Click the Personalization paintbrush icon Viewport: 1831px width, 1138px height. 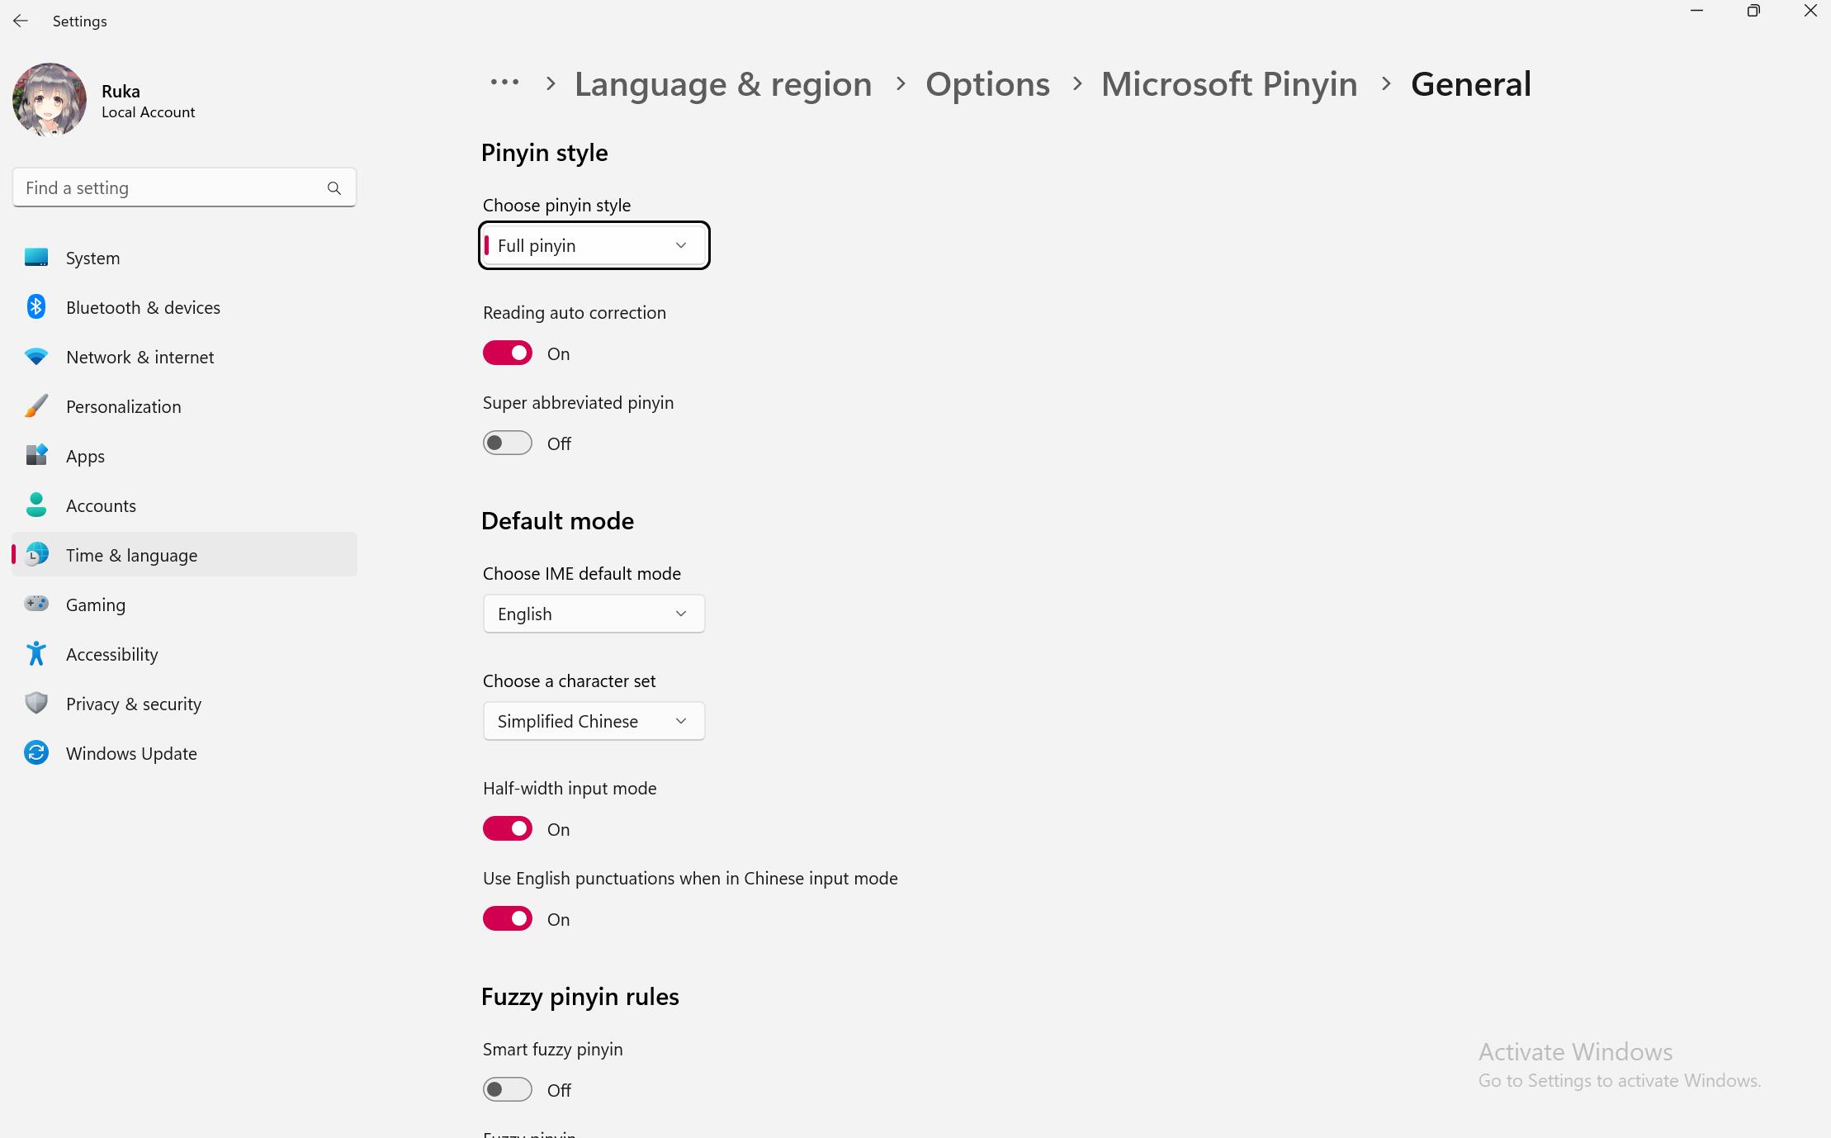point(36,406)
